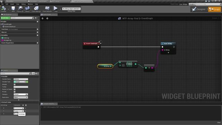Open Class Defaults from the toolbar
Viewport: 222px width, 125px height.
[47, 9]
